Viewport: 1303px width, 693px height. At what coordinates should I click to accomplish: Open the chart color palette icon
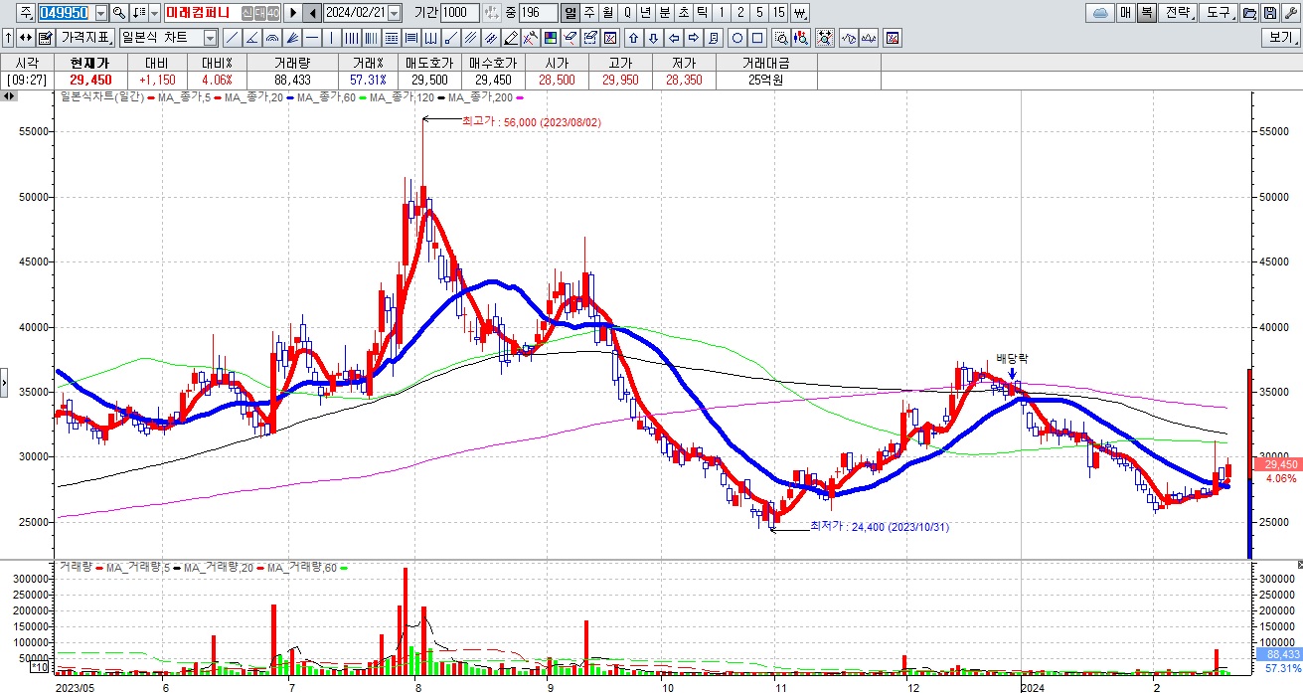(x=551, y=38)
